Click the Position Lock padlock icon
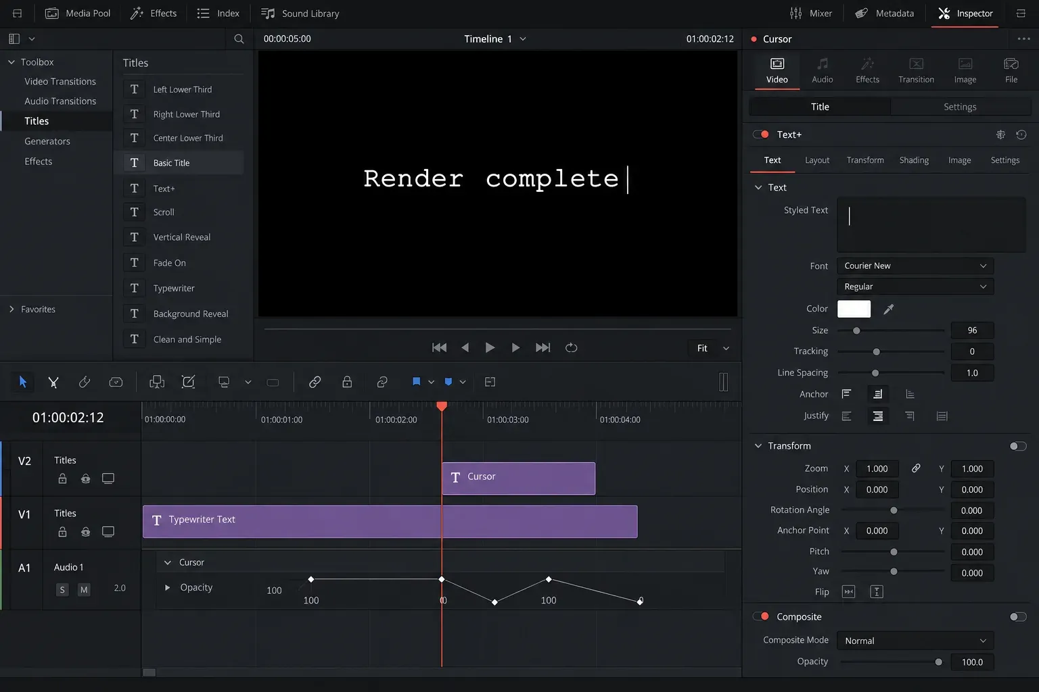The height and width of the screenshot is (692, 1039). (x=347, y=382)
